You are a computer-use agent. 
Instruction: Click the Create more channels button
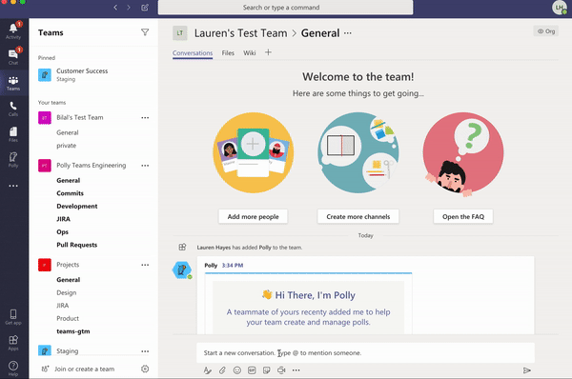(358, 217)
